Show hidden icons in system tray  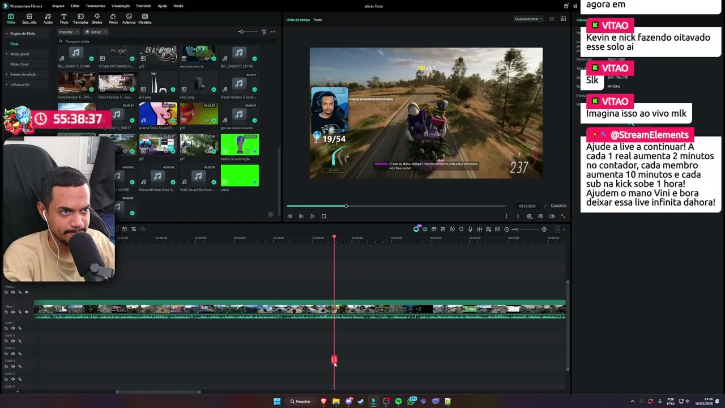click(633, 401)
